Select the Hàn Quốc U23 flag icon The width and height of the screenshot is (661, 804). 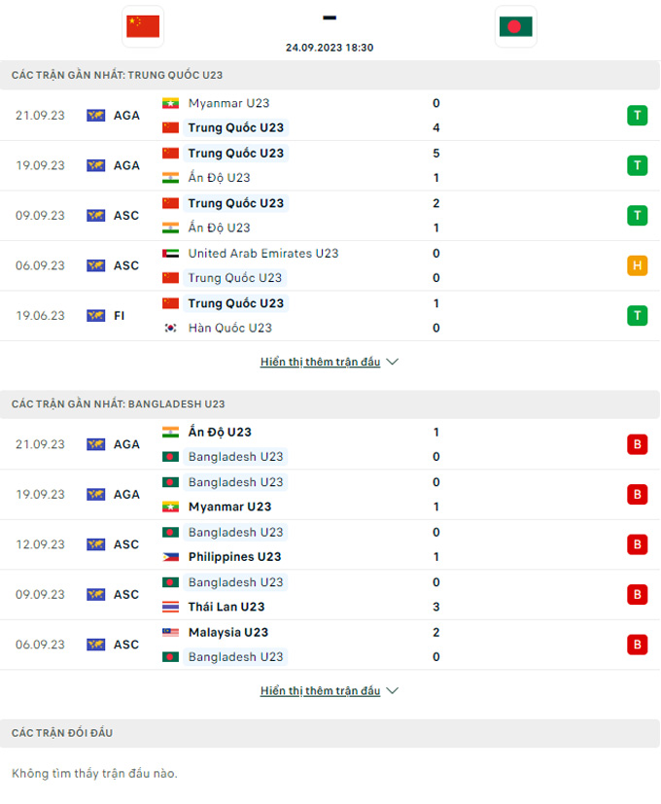168,328
